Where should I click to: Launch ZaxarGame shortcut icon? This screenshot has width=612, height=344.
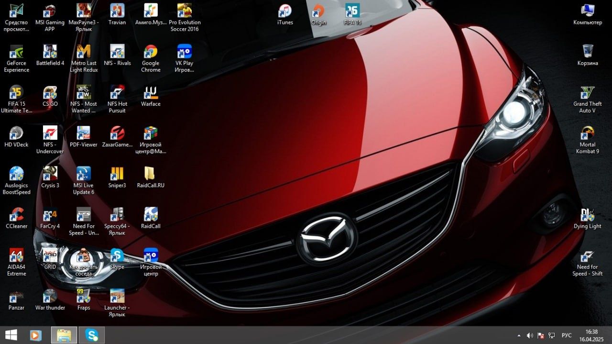tap(117, 136)
